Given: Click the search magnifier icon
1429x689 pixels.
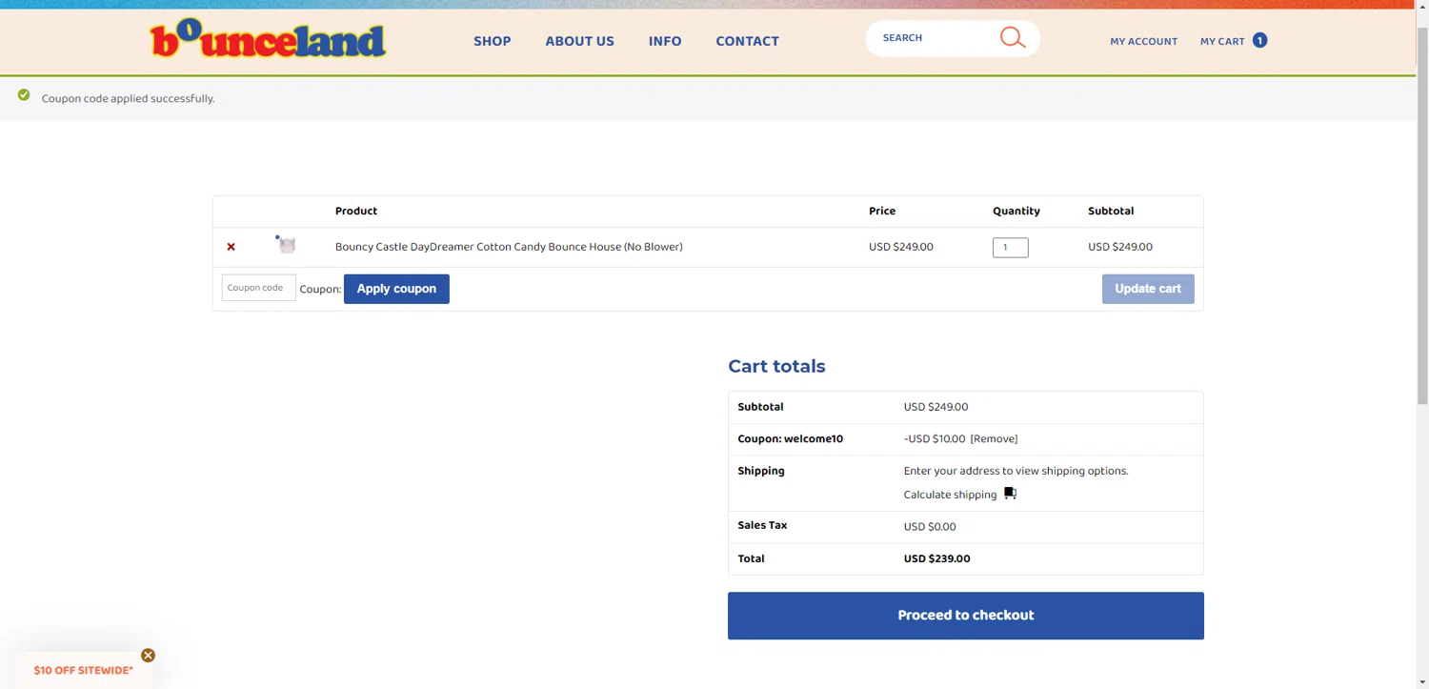Looking at the screenshot, I should (1013, 37).
